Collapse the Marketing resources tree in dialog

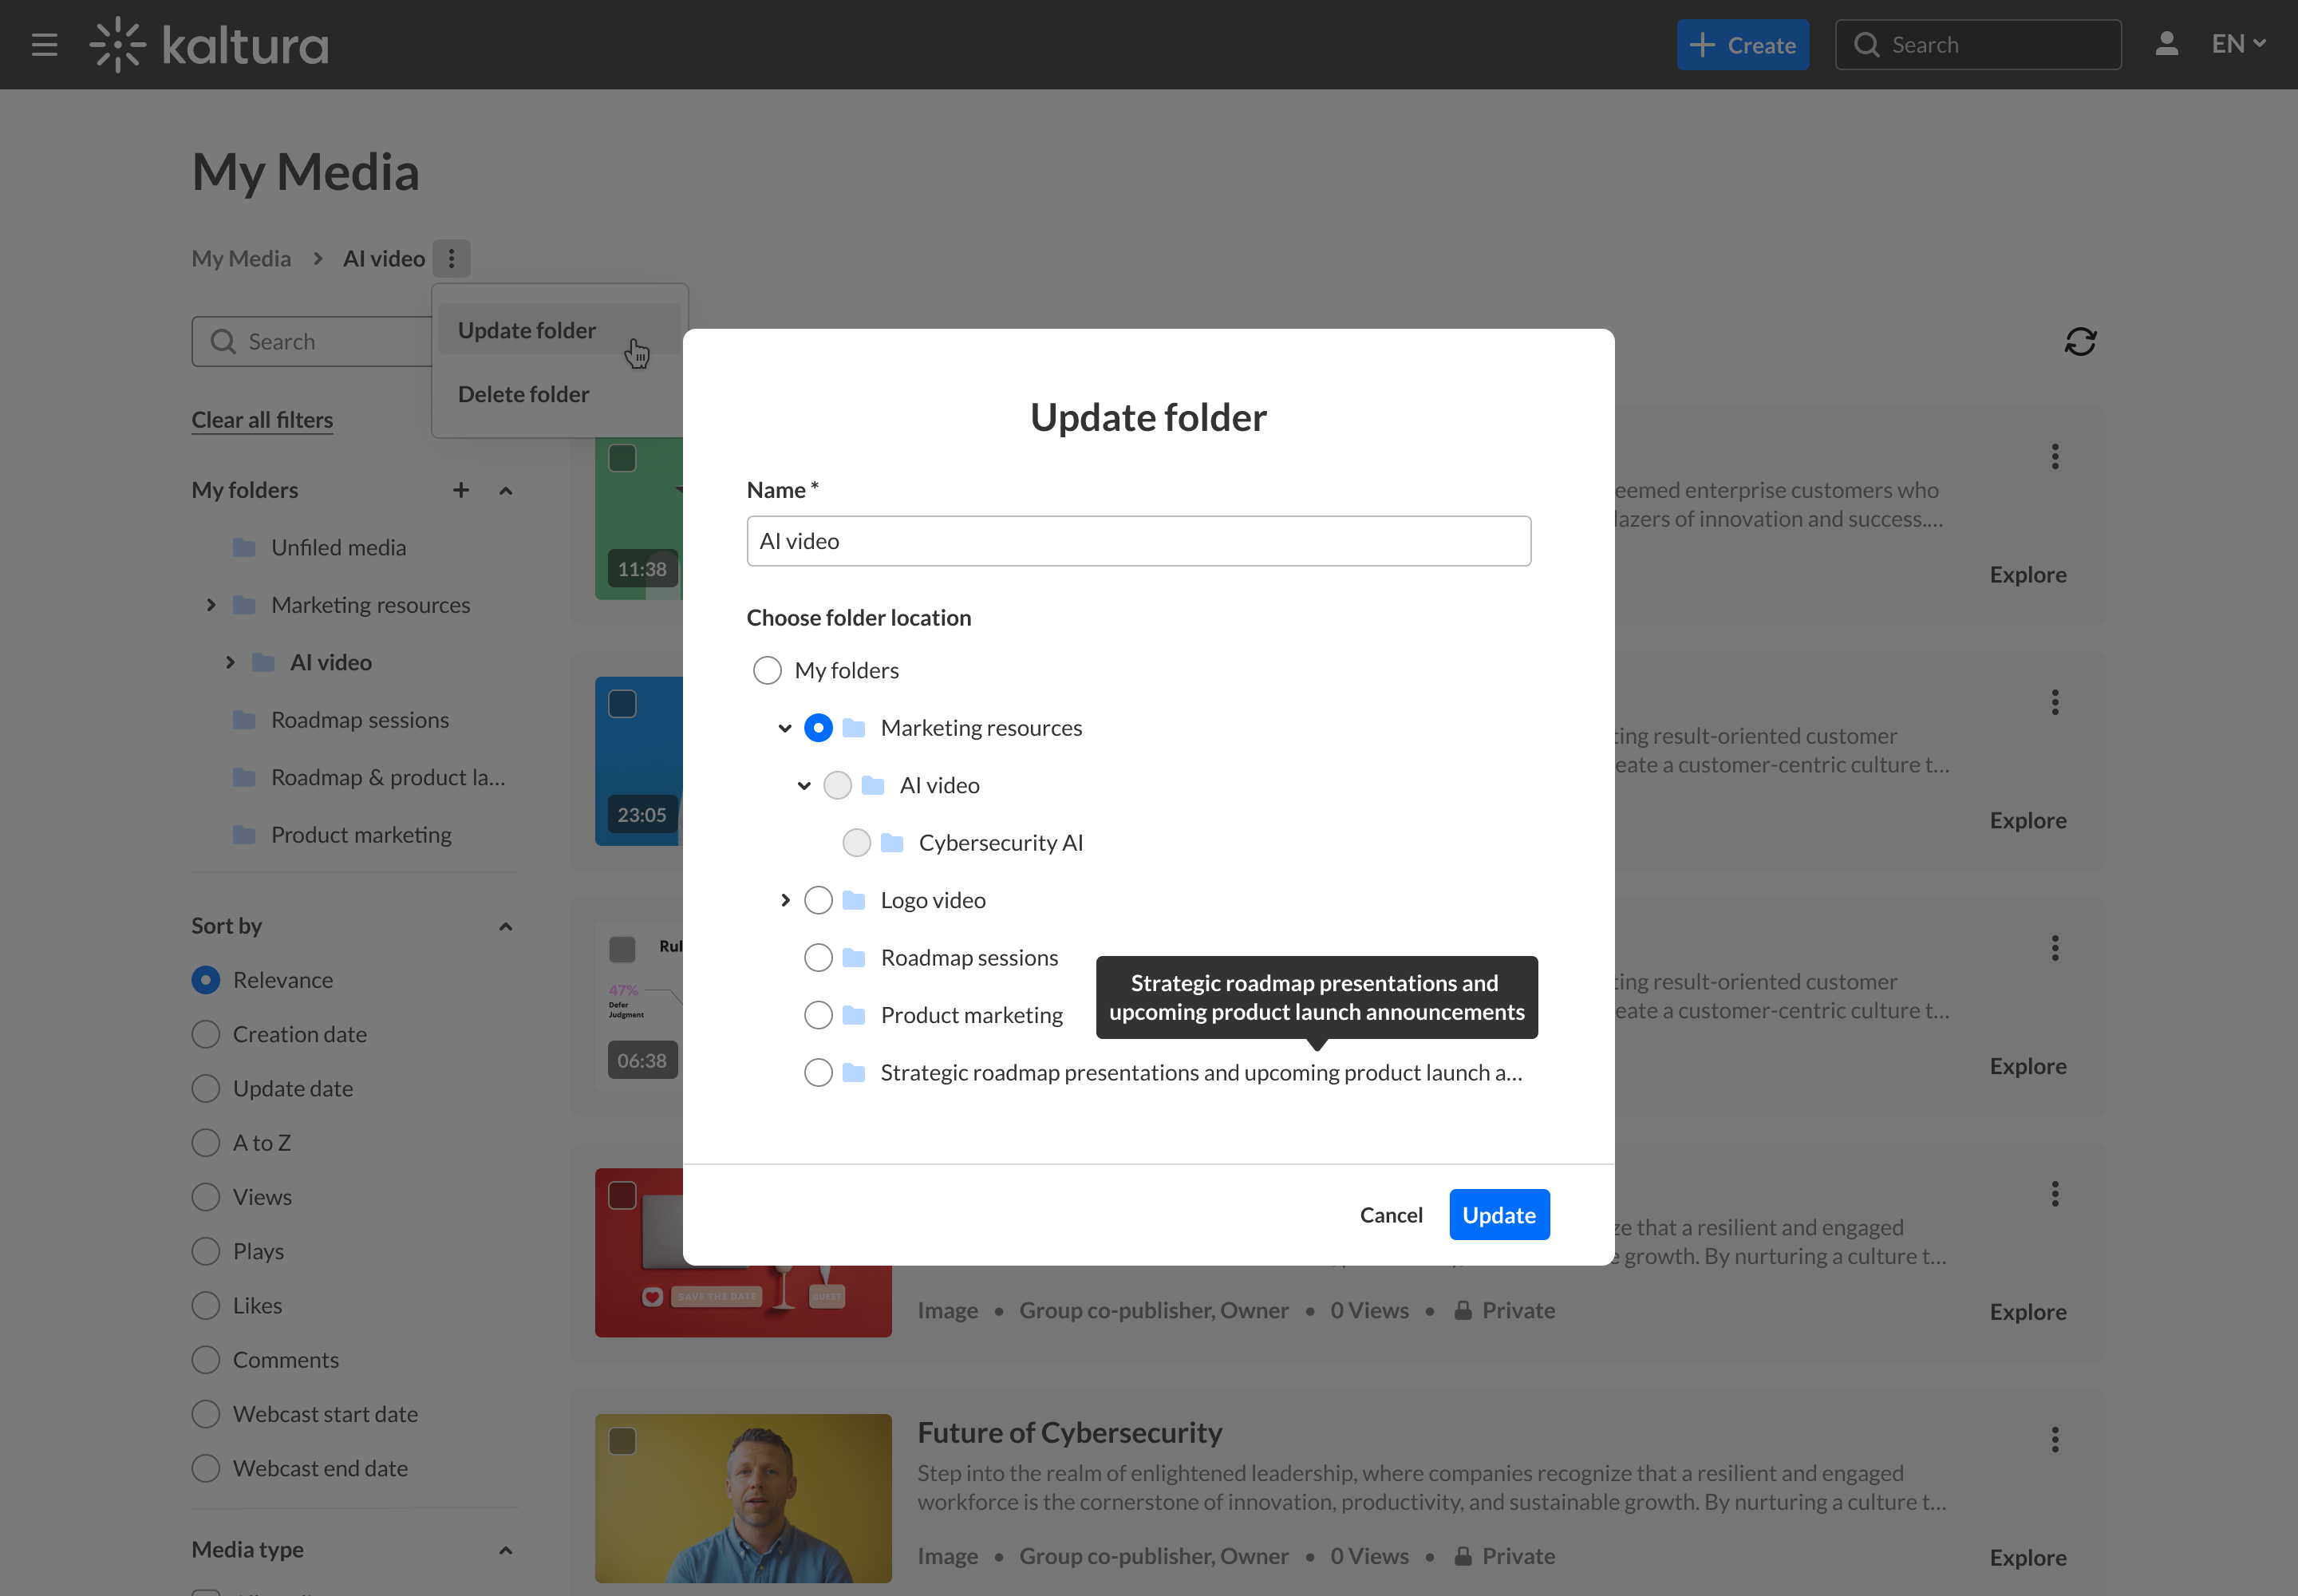785,729
